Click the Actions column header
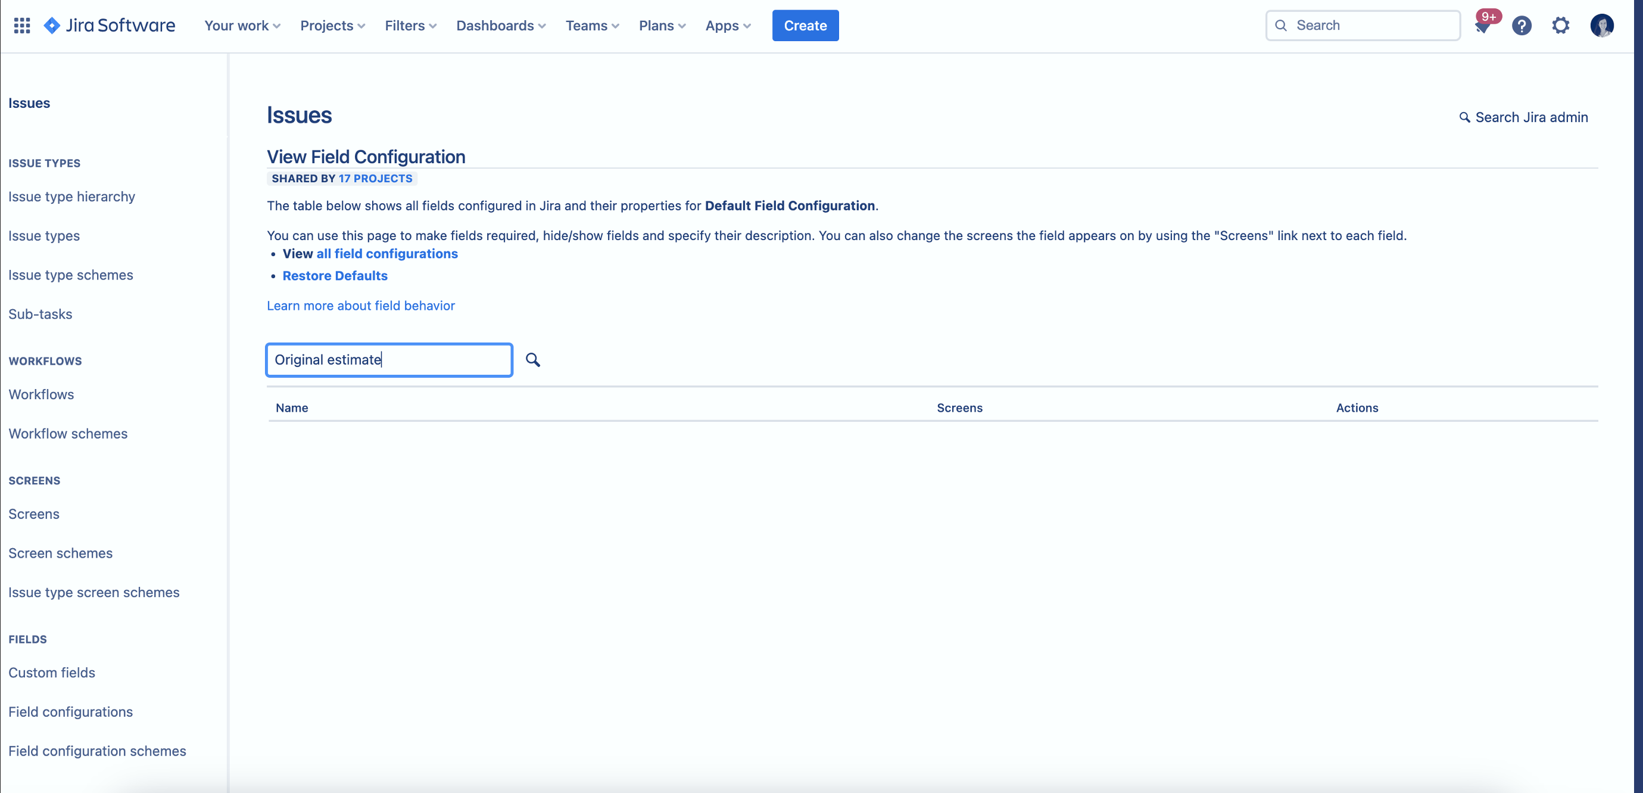Screen dimensions: 1643x793 point(1357,408)
